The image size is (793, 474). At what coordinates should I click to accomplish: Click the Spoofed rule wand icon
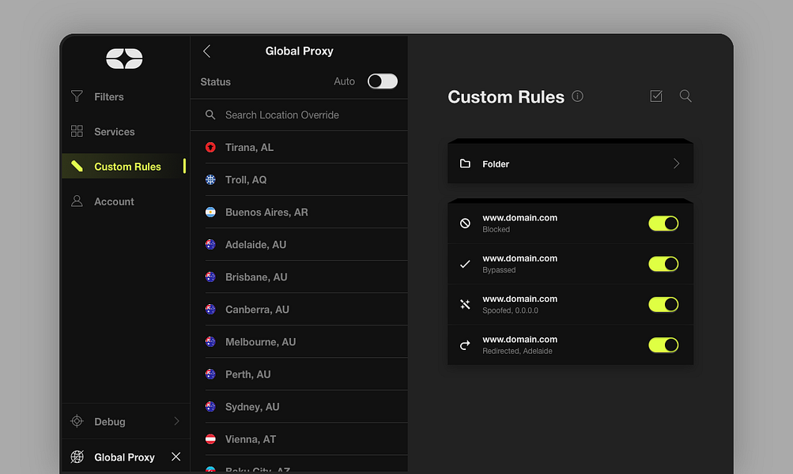tap(465, 304)
